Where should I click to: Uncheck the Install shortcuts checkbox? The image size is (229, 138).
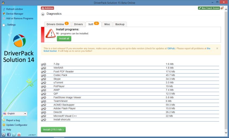click(x=42, y=120)
